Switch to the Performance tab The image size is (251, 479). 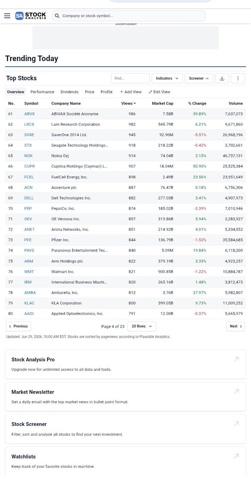point(42,92)
